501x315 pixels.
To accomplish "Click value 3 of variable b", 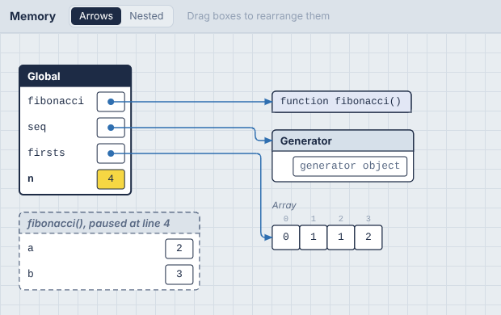I will tap(179, 275).
